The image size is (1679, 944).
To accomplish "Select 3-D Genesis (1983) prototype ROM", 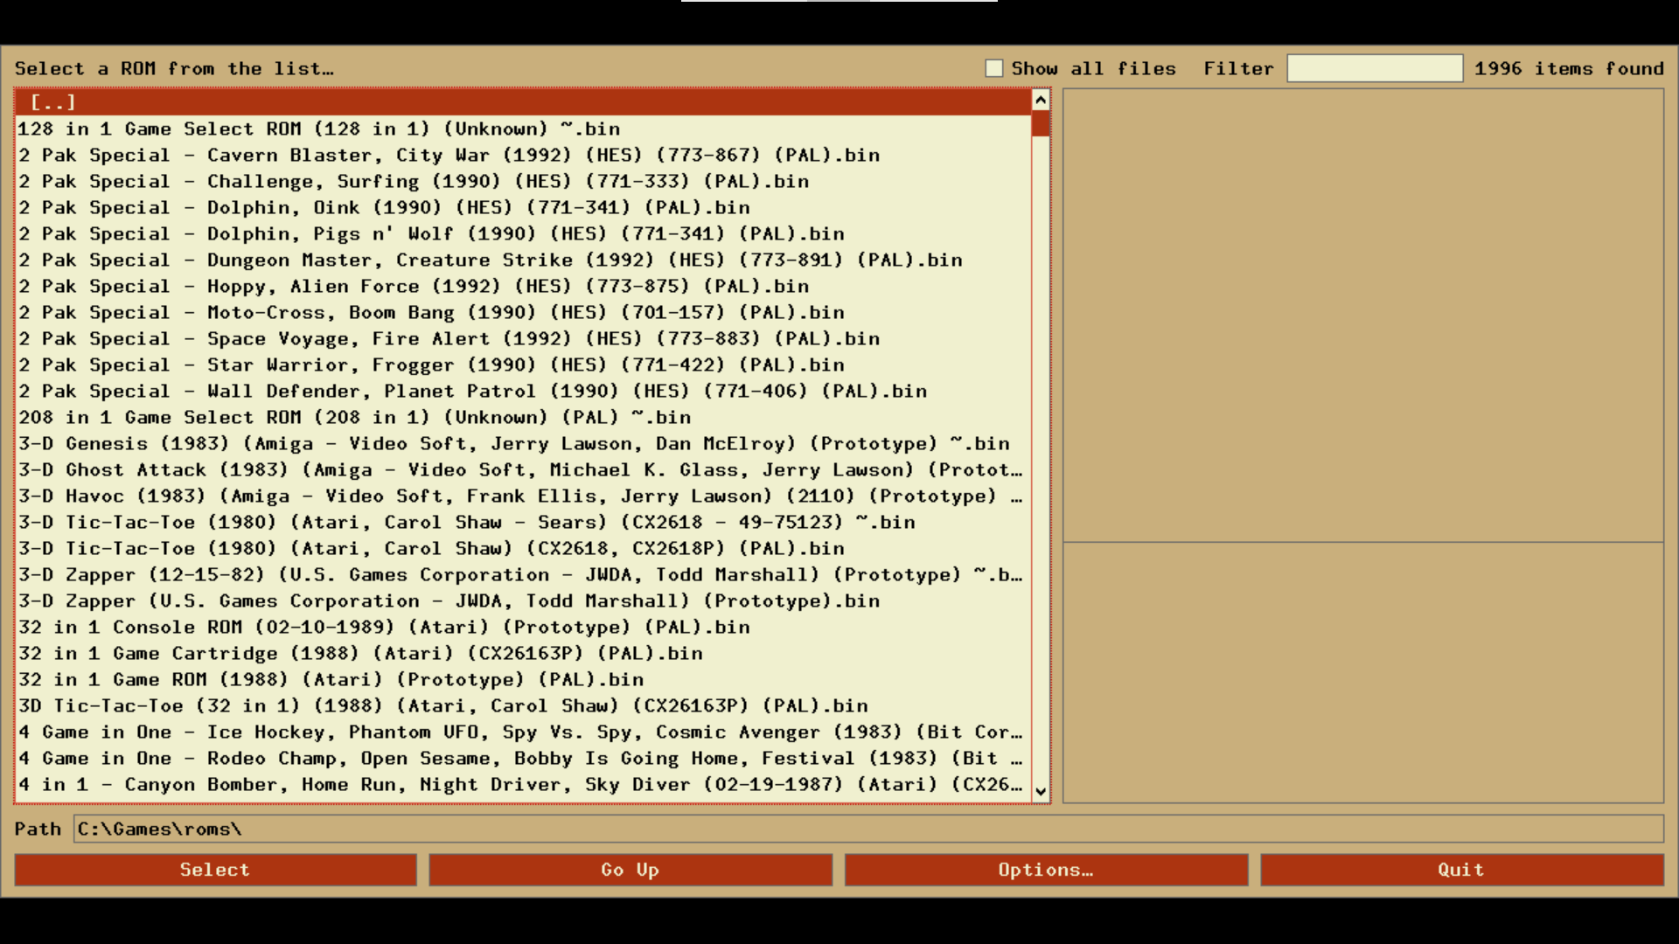I will point(523,443).
